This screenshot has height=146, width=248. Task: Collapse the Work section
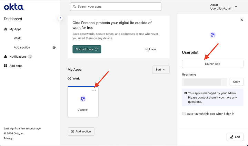[69, 79]
